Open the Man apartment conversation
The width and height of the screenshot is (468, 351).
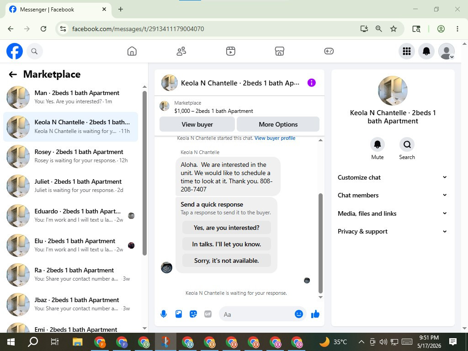pyautogui.click(x=71, y=97)
